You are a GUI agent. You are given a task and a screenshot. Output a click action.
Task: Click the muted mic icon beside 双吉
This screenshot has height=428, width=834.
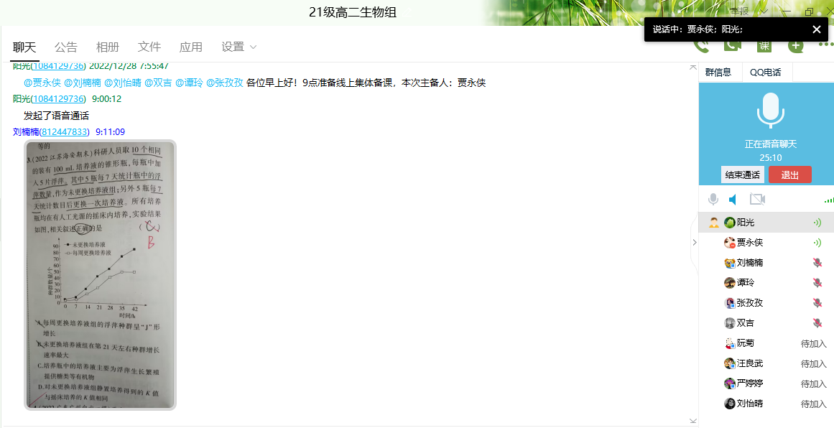pos(817,322)
